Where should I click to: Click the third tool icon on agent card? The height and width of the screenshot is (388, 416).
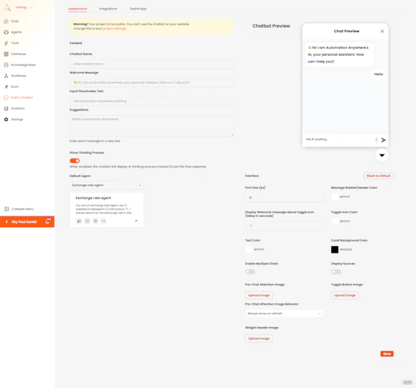(95, 221)
